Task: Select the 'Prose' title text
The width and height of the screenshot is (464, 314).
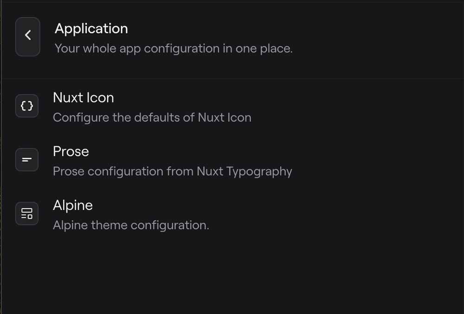Action: [x=71, y=152]
